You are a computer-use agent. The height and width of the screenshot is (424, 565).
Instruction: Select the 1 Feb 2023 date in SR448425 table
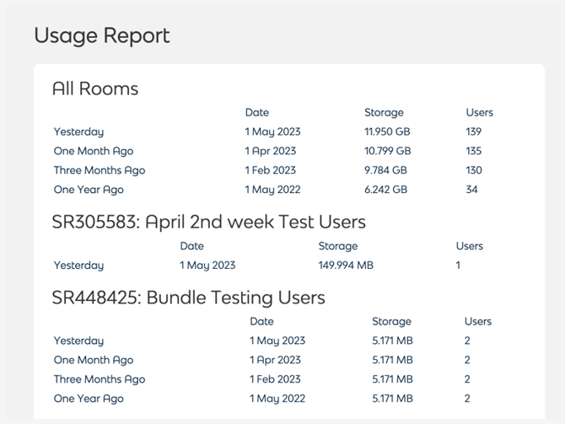point(275,379)
